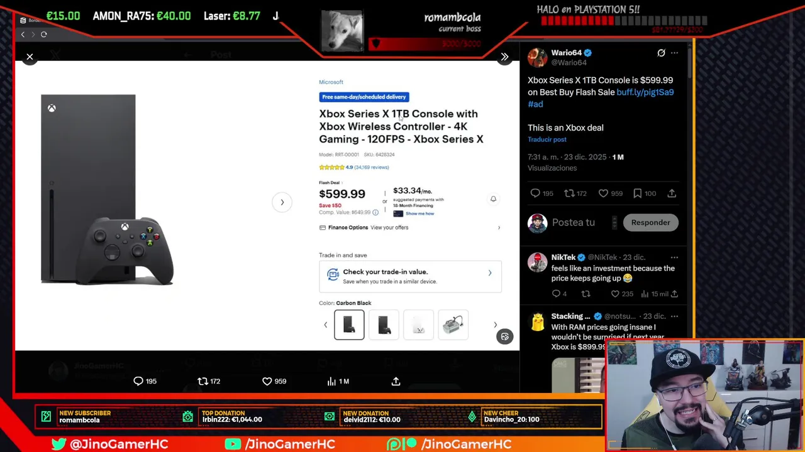Click the reply icon below the image, 195

pyautogui.click(x=138, y=381)
